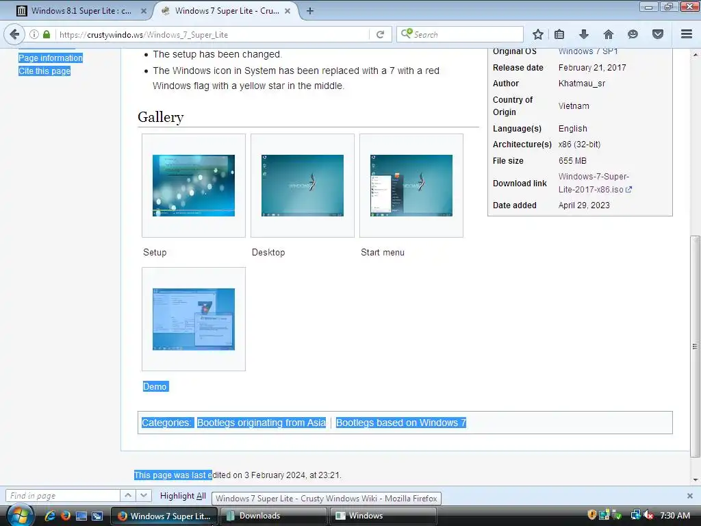Screen dimensions: 701x526
Task: Click the Find in page field
Action: tap(62, 496)
